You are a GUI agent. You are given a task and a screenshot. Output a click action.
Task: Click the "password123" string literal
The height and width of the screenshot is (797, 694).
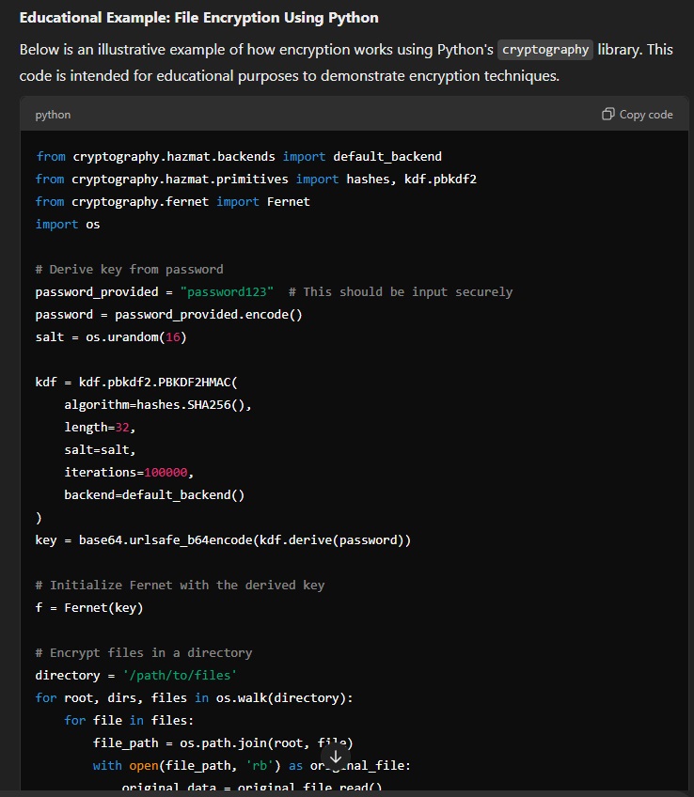(227, 291)
